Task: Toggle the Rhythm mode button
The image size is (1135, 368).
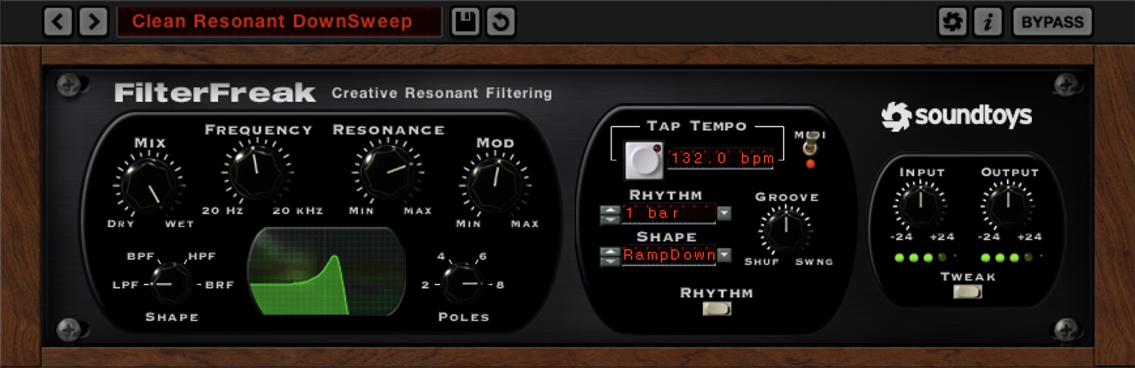Action: click(717, 308)
